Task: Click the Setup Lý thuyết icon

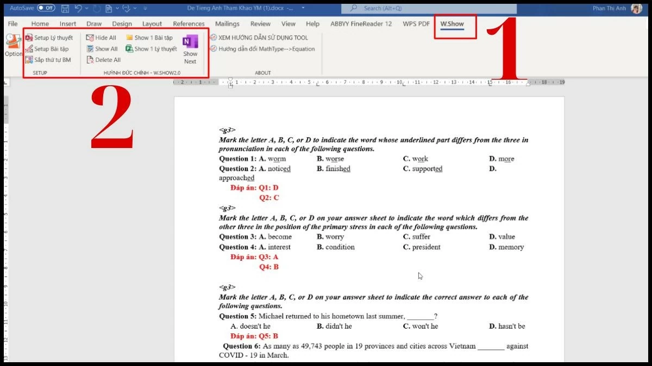Action: point(29,38)
